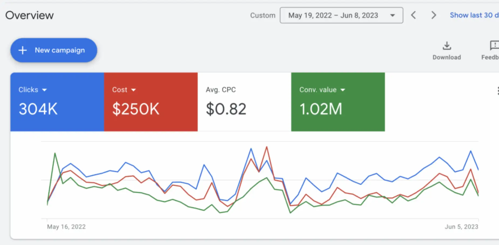
Task: Select the Avg. CPC metric tile
Action: [244, 102]
